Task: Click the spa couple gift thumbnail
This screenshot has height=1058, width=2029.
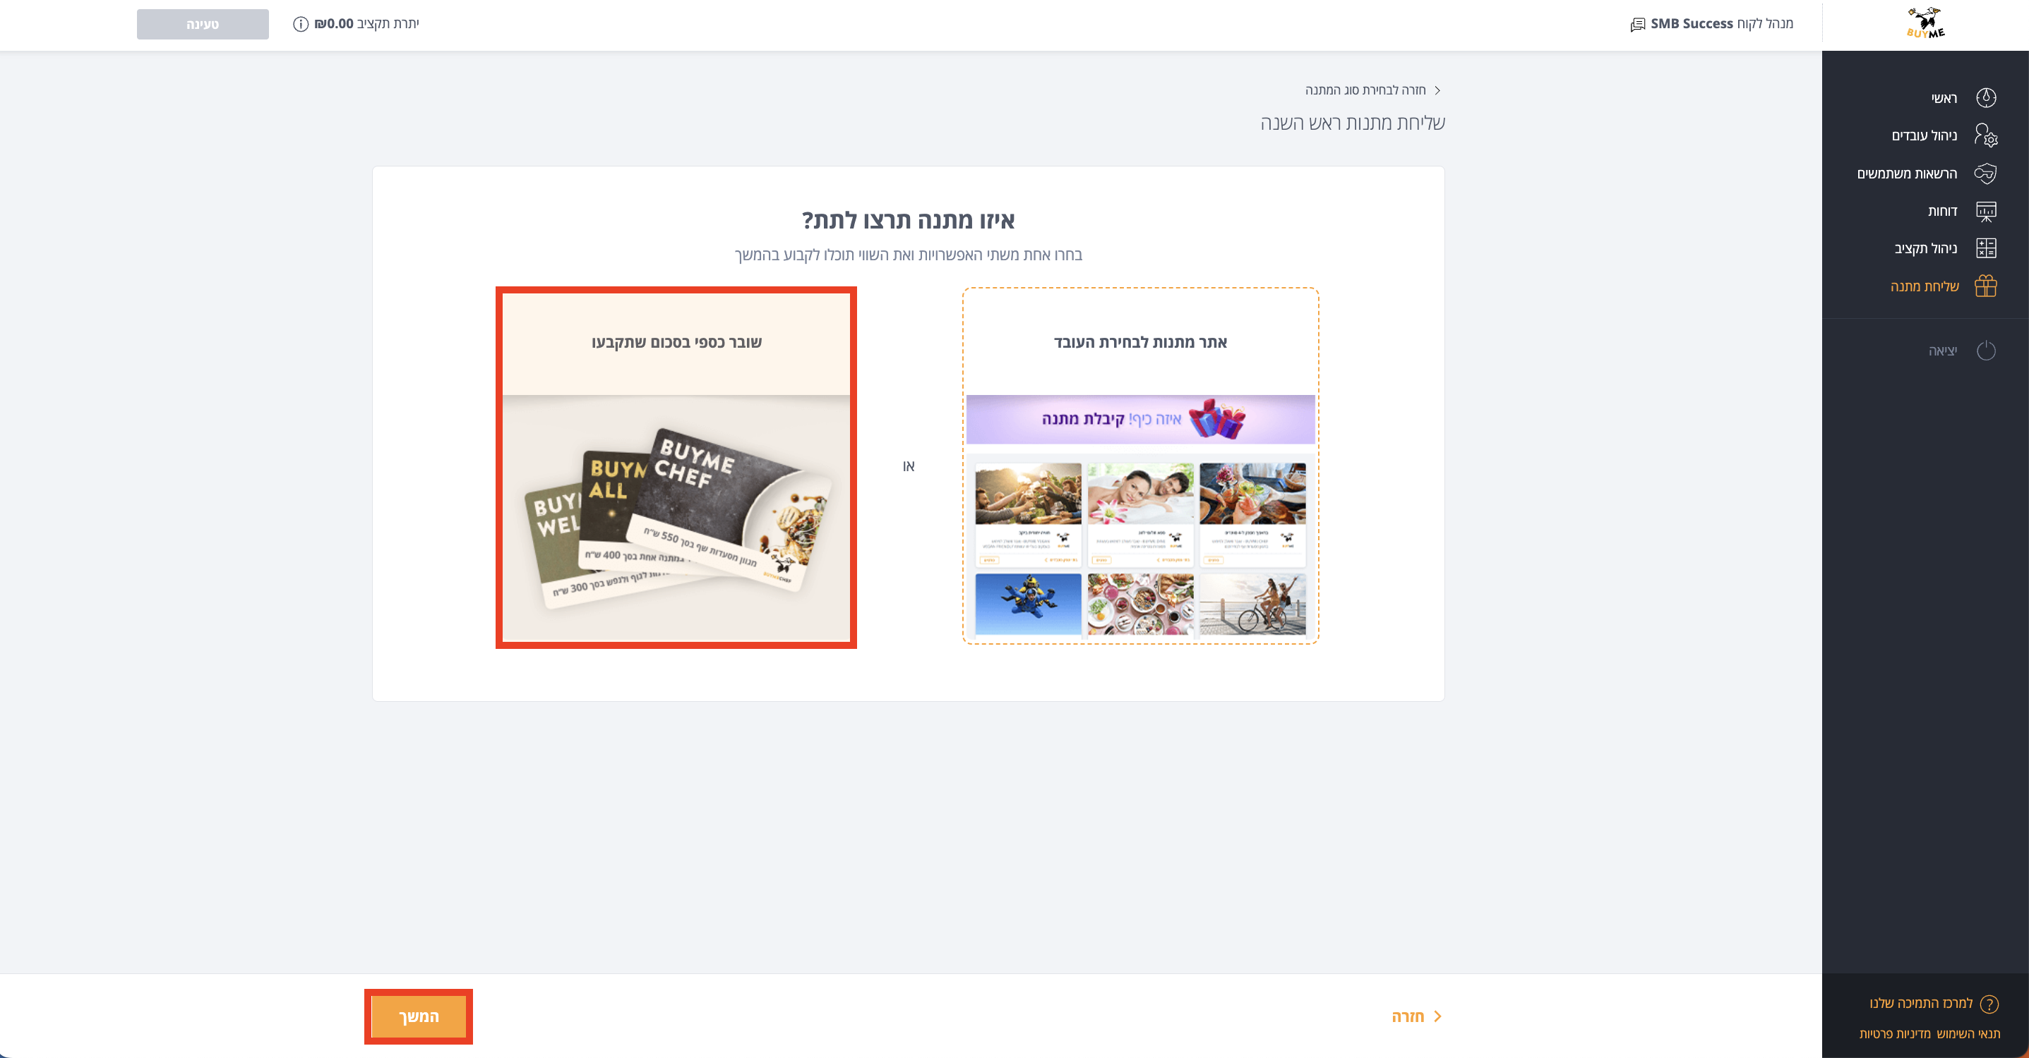Action: pyautogui.click(x=1141, y=494)
